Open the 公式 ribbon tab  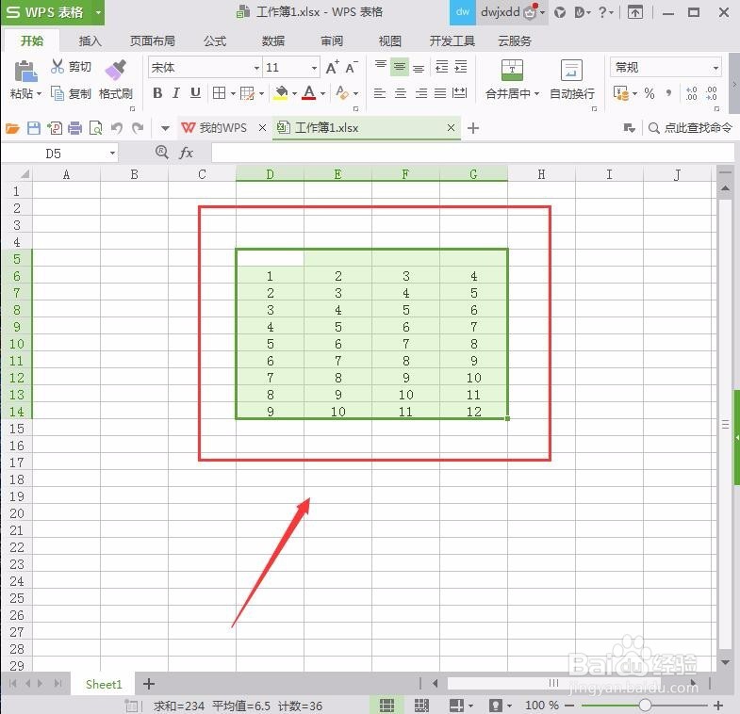215,41
